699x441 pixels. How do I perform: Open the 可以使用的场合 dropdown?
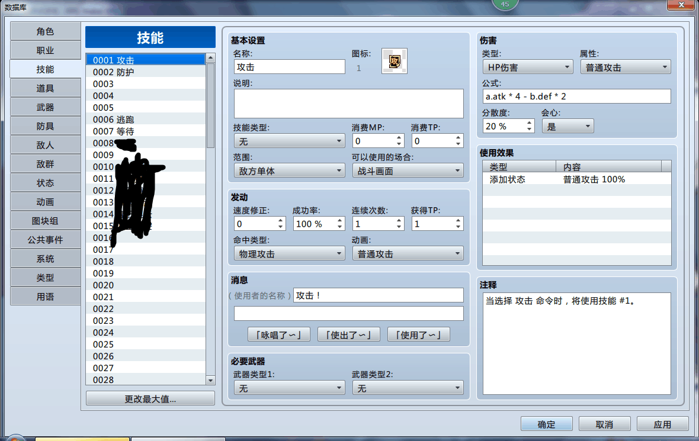[408, 170]
